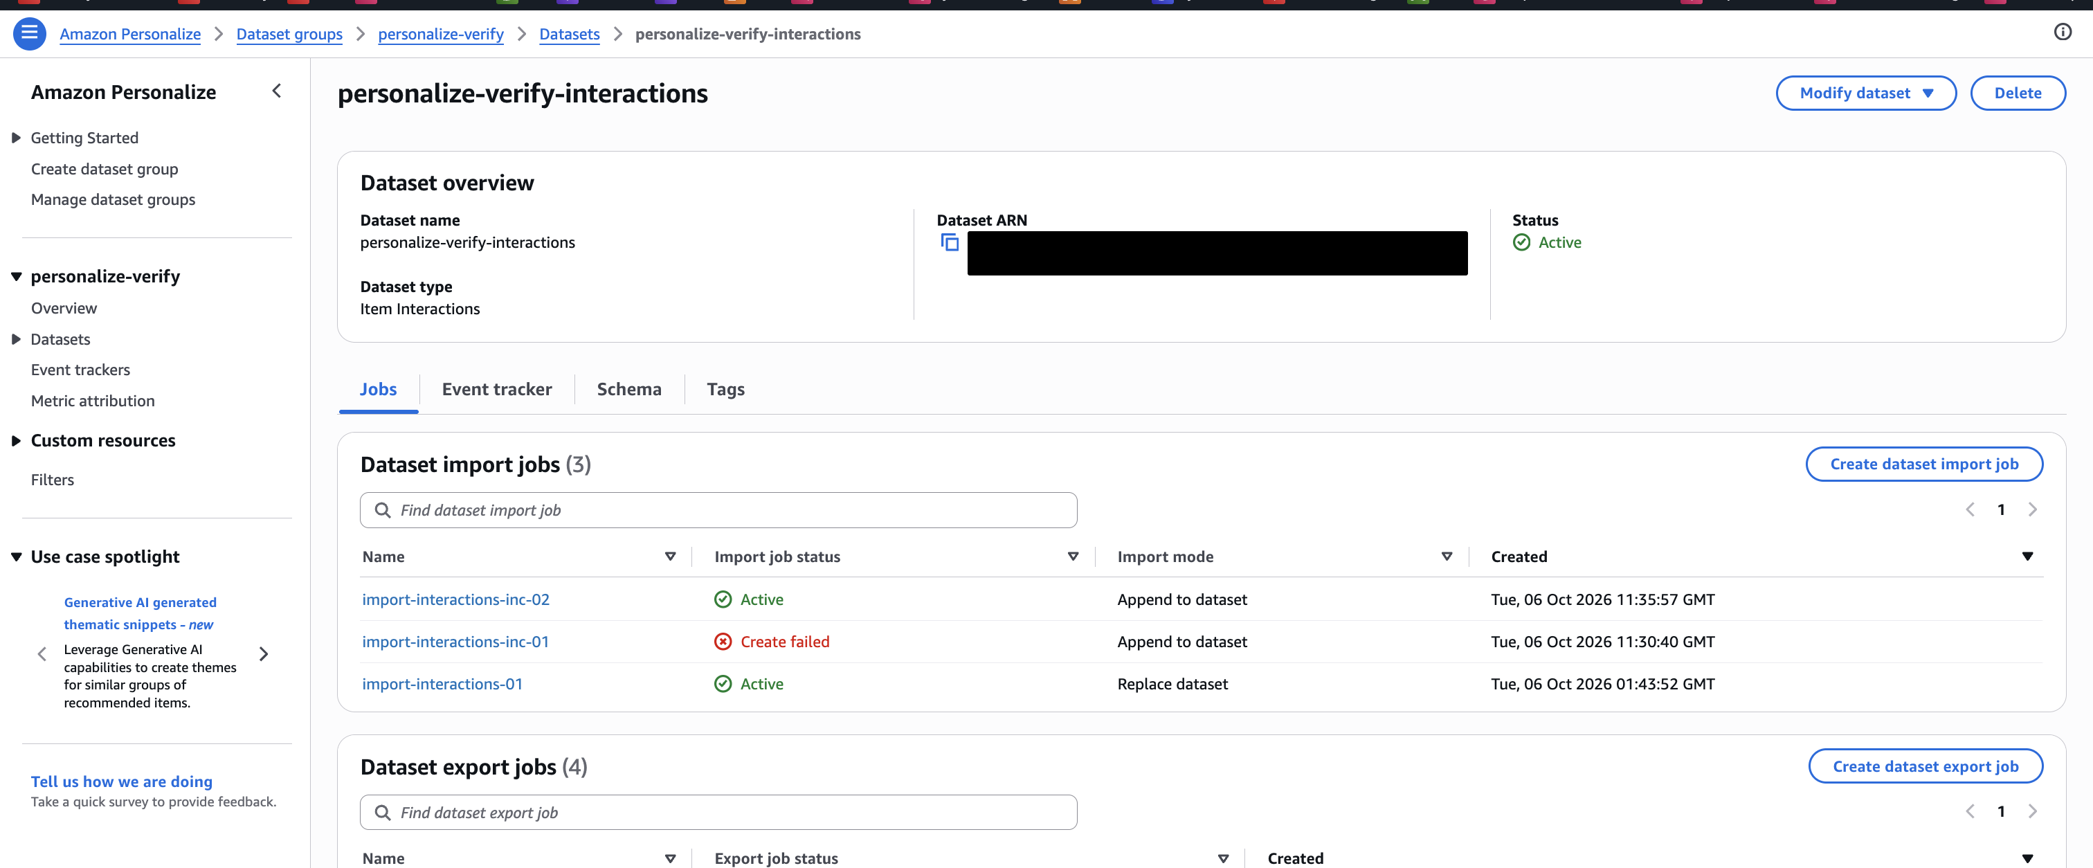Go to previous page of export jobs

click(x=1970, y=811)
